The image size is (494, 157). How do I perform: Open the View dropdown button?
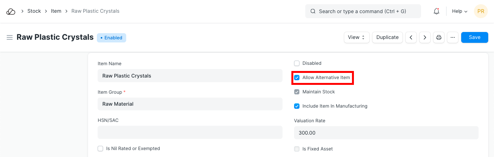(x=357, y=37)
